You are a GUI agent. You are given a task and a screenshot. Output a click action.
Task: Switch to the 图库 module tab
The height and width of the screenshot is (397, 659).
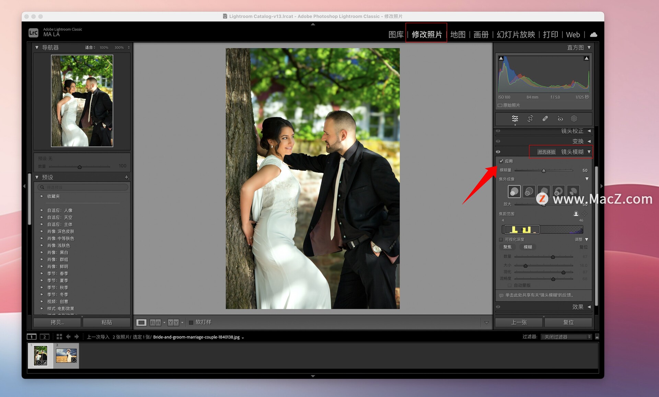pyautogui.click(x=395, y=34)
